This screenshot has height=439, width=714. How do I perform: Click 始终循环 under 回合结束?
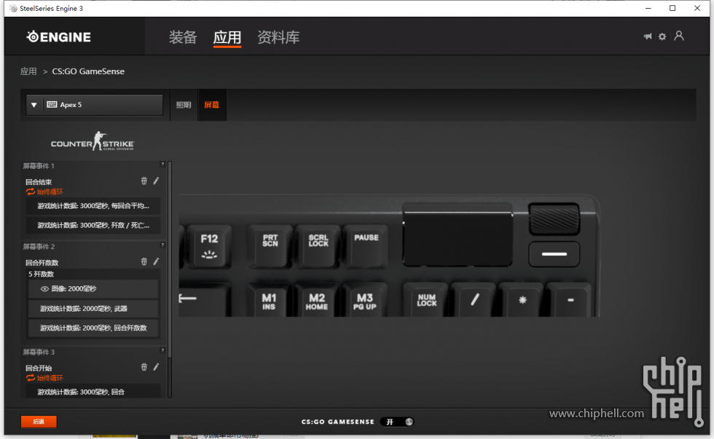[x=50, y=192]
